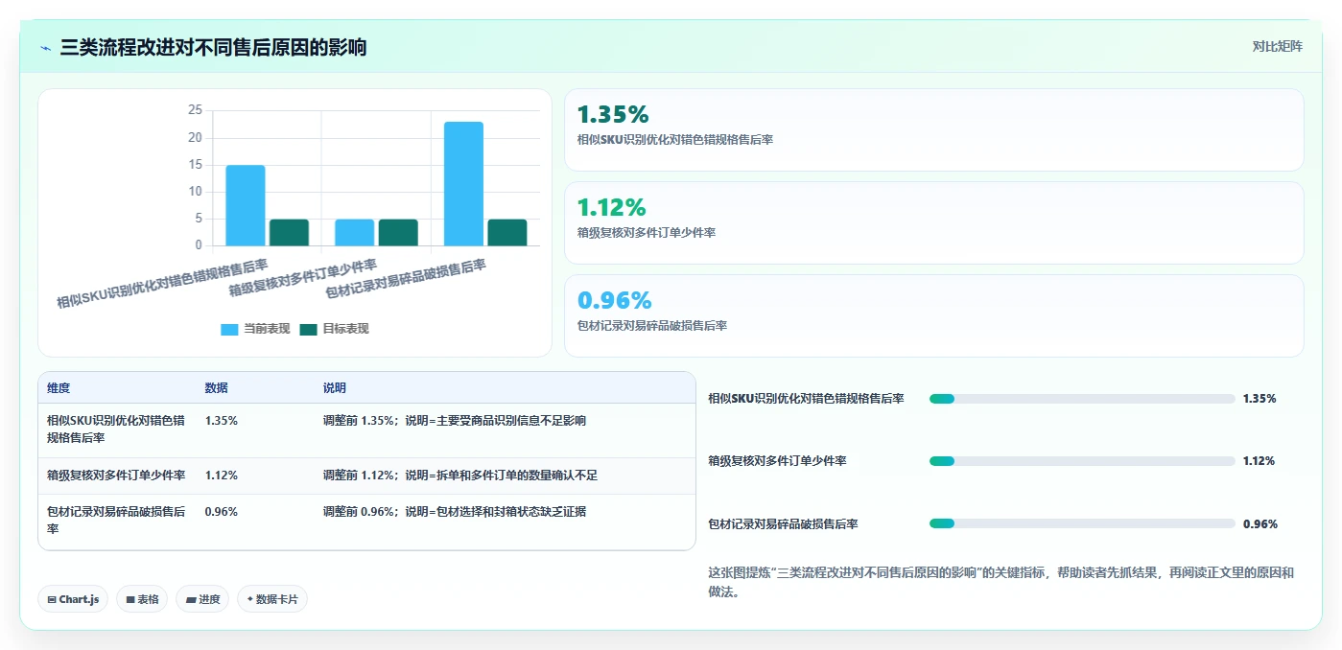
Task: Click the 0.96% value in table
Action: (x=222, y=512)
